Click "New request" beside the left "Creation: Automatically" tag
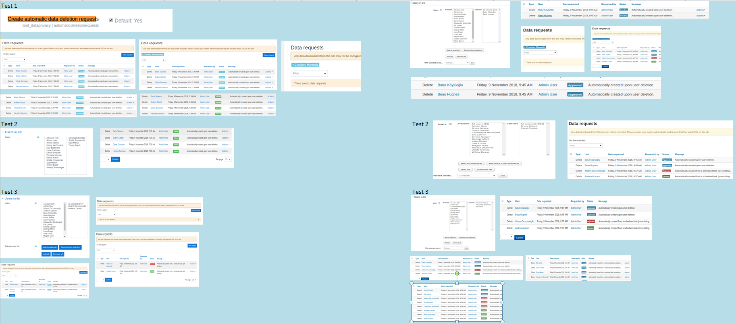This screenshot has height=323, width=736. coord(269,55)
